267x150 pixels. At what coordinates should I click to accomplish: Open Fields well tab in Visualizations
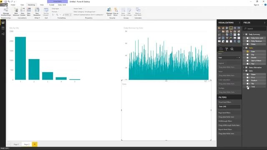(221, 49)
